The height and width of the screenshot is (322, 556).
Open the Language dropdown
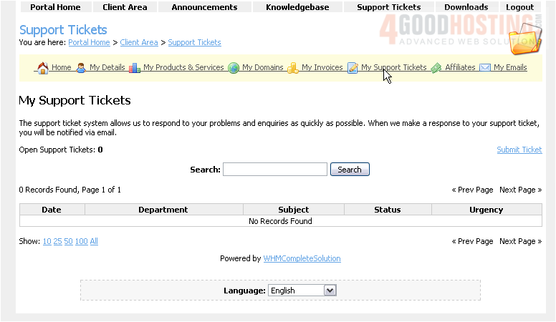tap(302, 291)
